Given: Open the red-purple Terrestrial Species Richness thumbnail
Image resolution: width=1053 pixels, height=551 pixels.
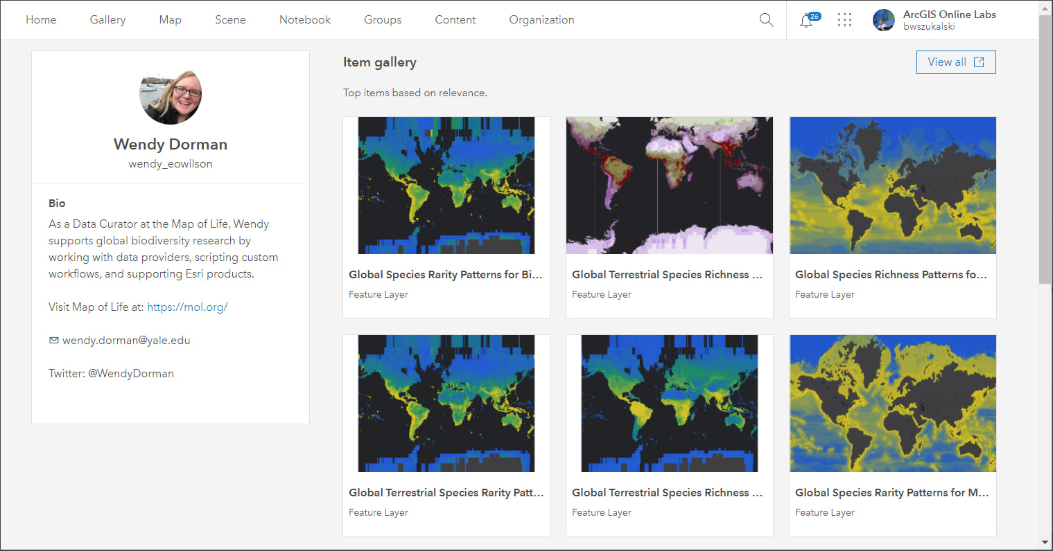Looking at the screenshot, I should pyautogui.click(x=669, y=186).
